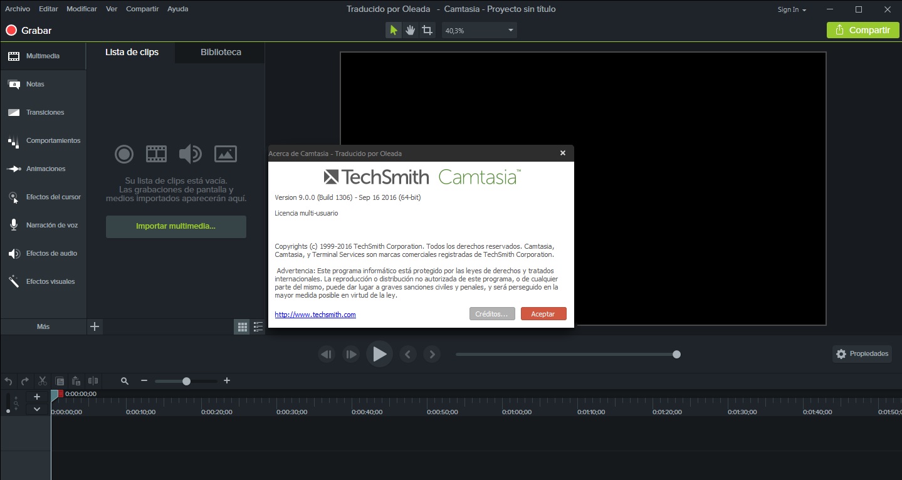The width and height of the screenshot is (902, 480).
Task: Step forward one frame in playback
Action: [x=352, y=354]
